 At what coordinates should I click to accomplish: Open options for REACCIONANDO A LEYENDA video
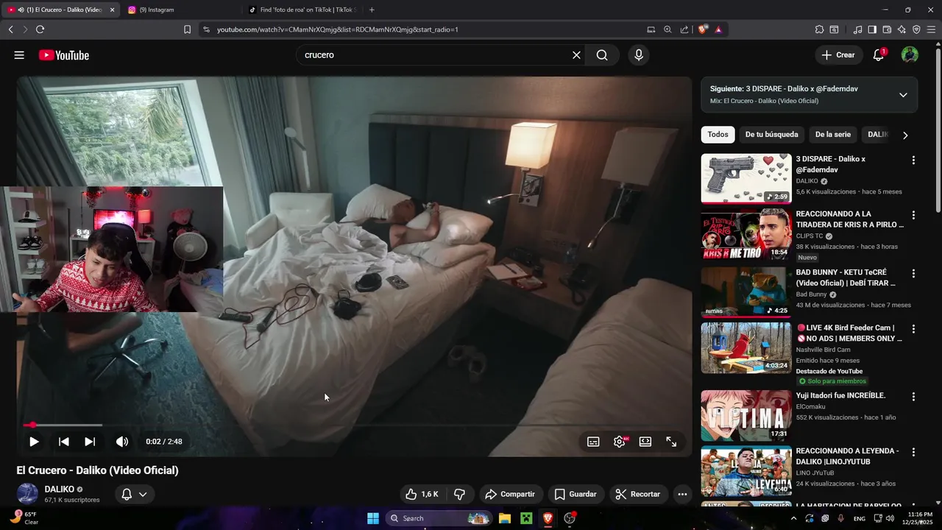click(913, 452)
